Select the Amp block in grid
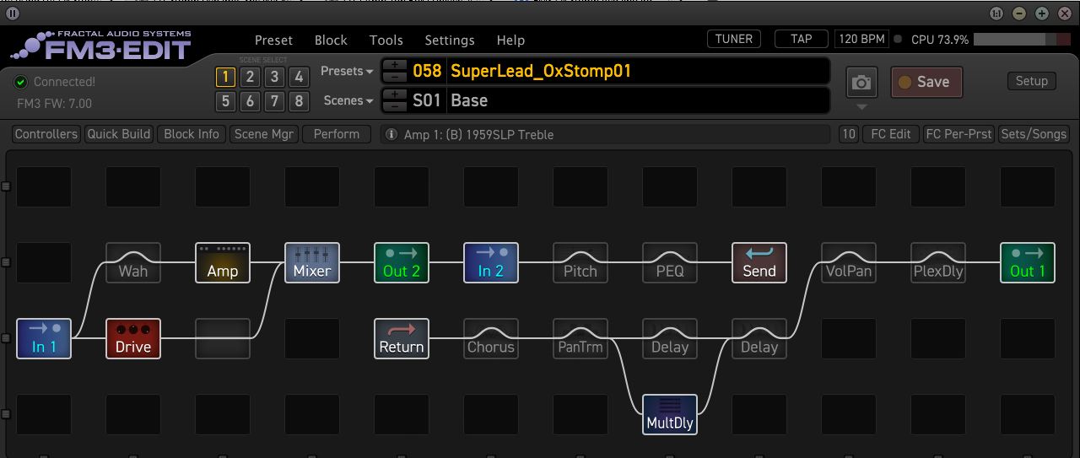 click(x=223, y=262)
